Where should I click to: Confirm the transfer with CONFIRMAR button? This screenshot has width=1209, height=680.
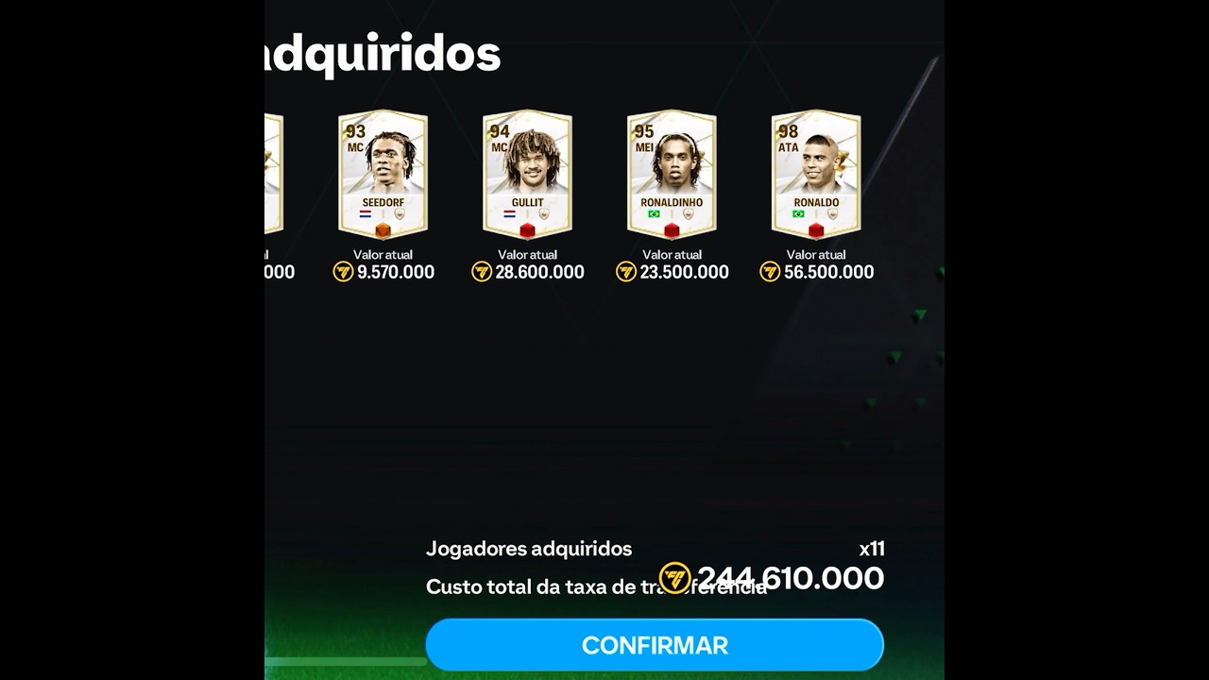[x=655, y=645]
